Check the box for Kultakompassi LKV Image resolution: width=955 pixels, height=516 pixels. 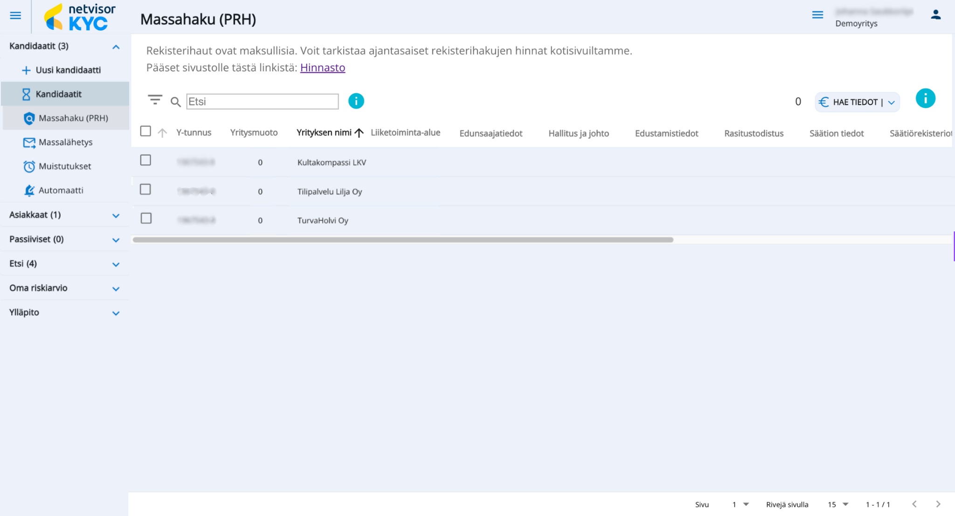pyautogui.click(x=145, y=160)
